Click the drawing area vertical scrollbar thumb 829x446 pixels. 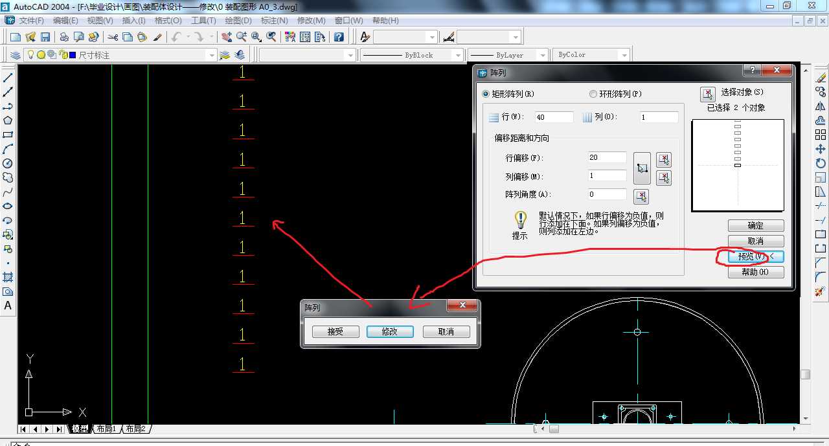tap(805, 374)
